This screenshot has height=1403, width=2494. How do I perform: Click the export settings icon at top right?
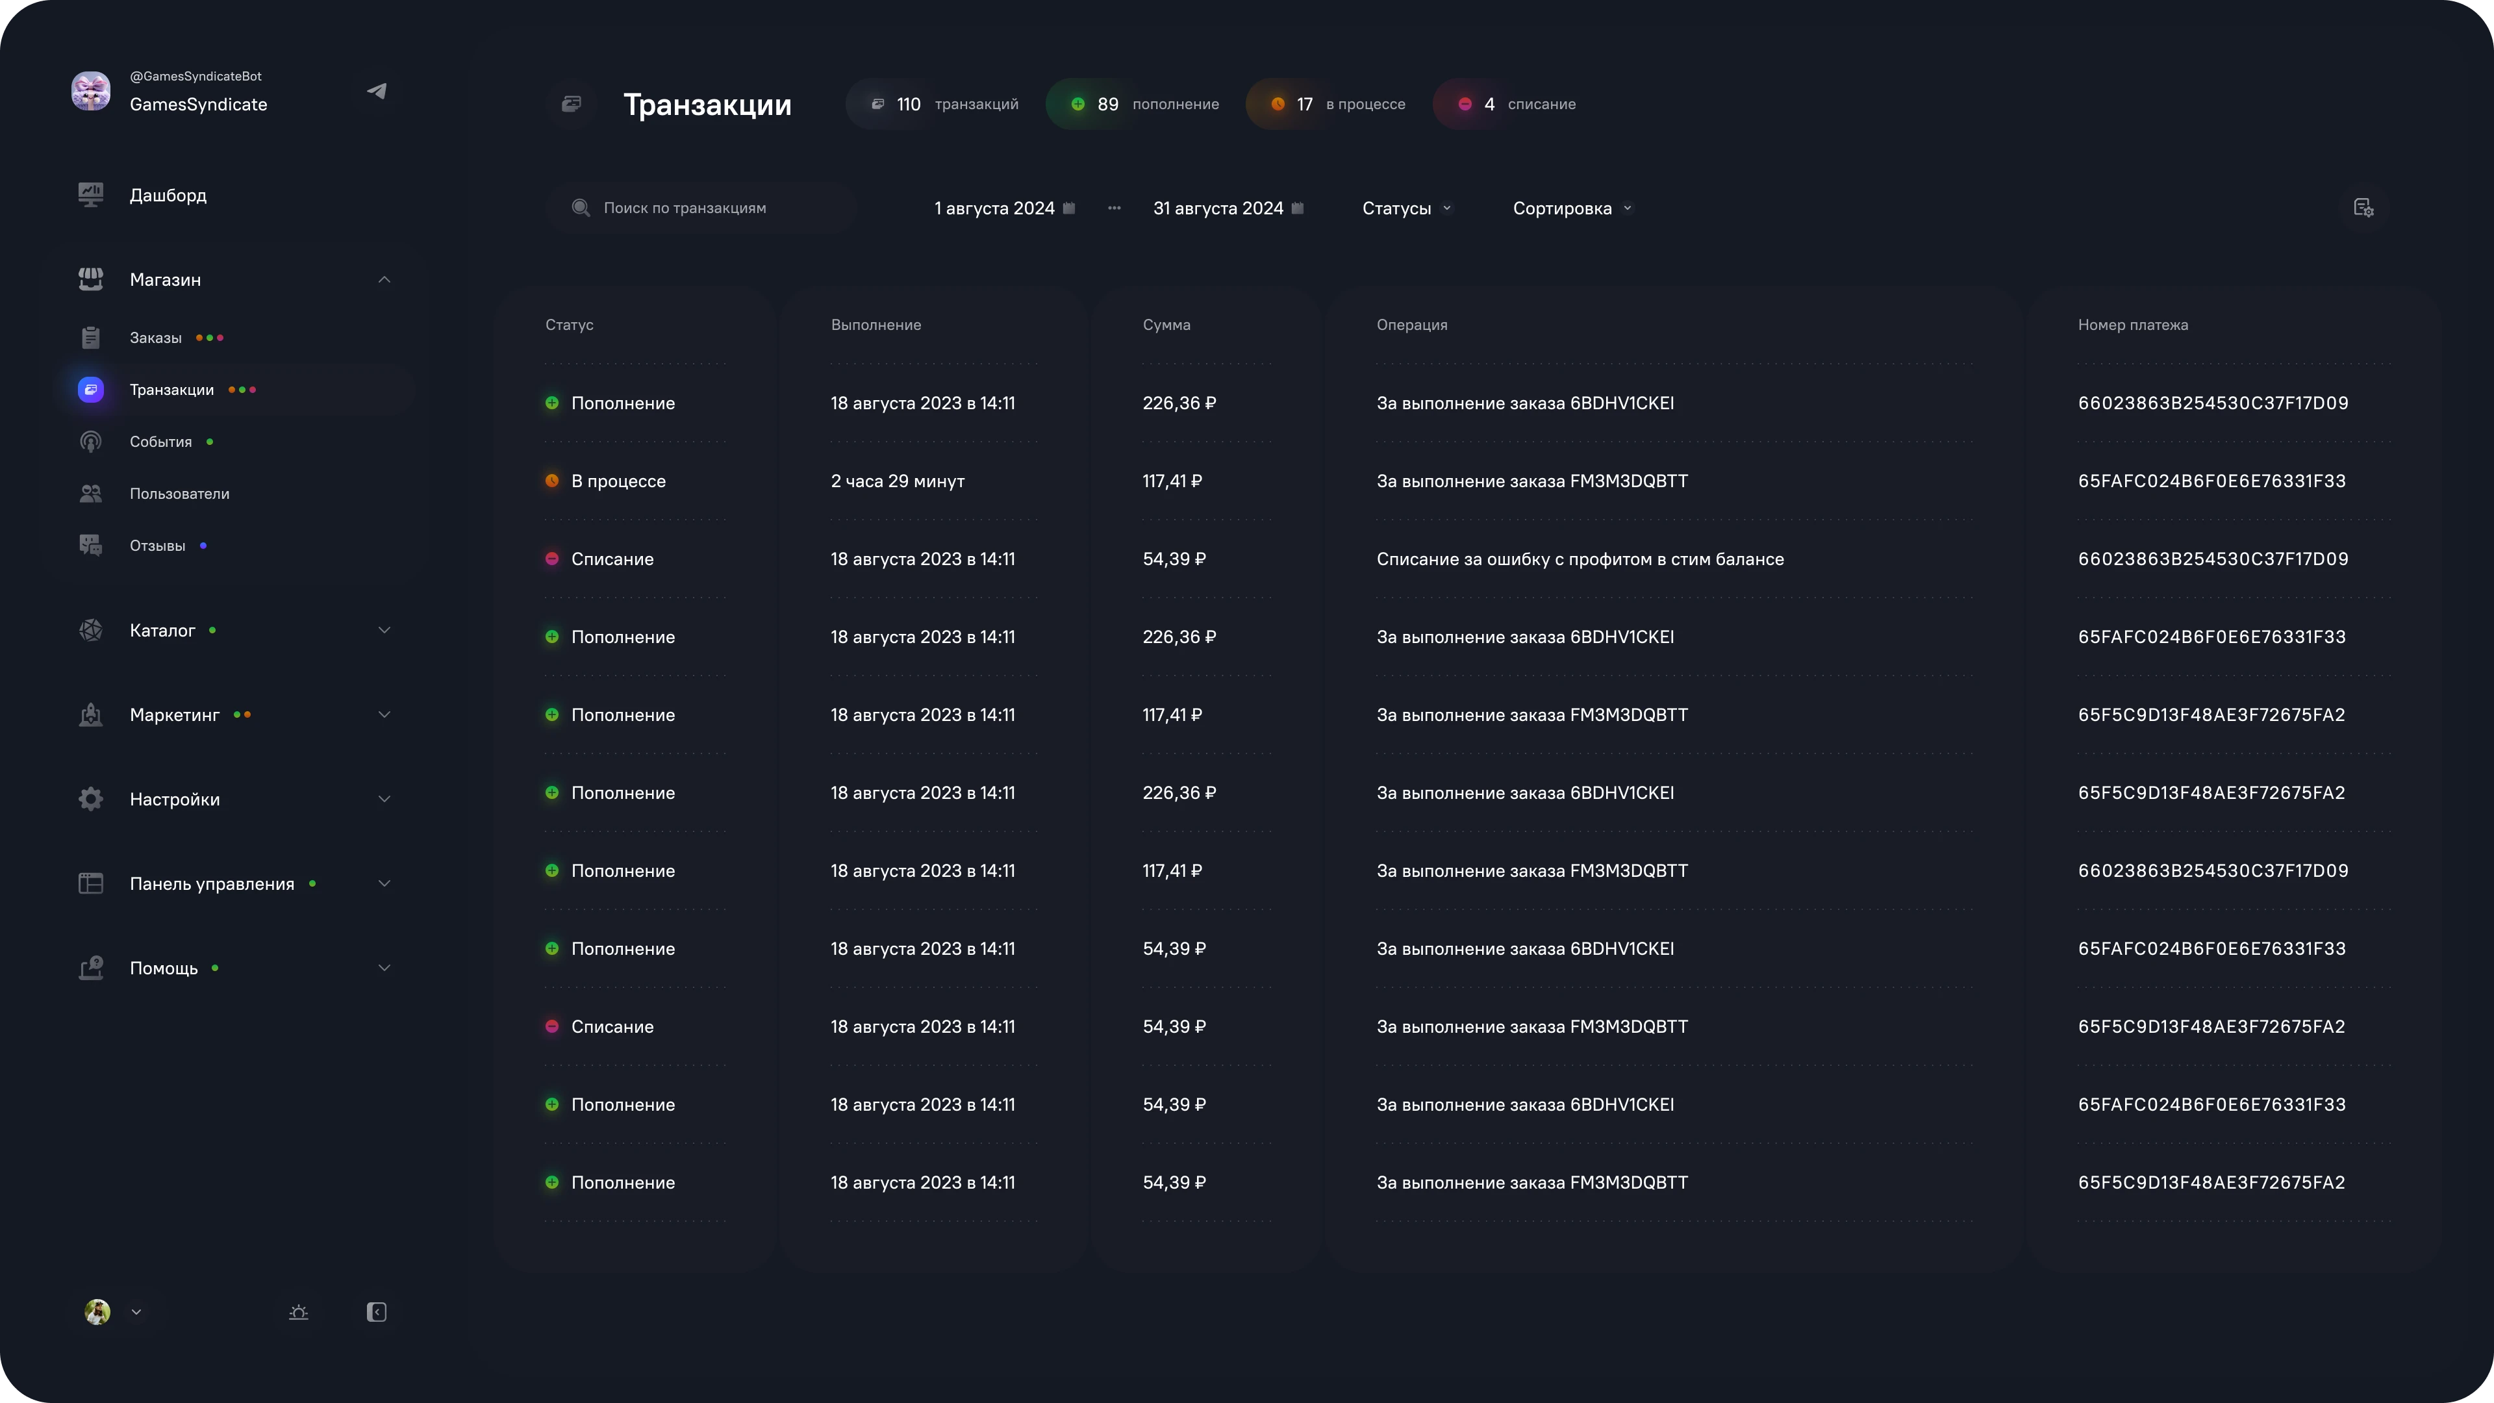coord(2363,208)
